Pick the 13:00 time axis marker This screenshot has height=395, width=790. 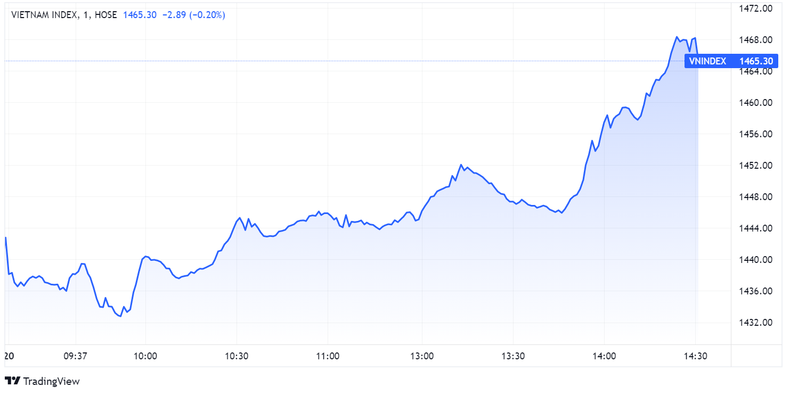coord(422,356)
